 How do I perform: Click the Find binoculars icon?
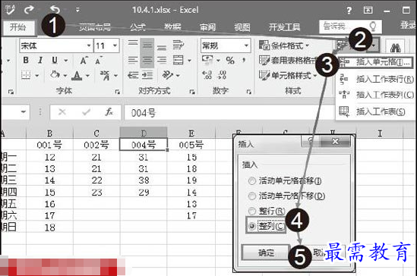[x=396, y=48]
